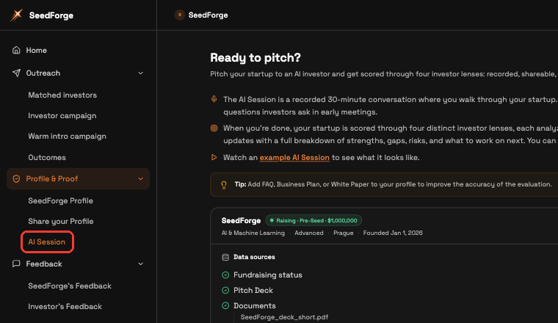Click the SeedForge_deck_short.pdf file name
This screenshot has height=323, width=558.
point(284,317)
